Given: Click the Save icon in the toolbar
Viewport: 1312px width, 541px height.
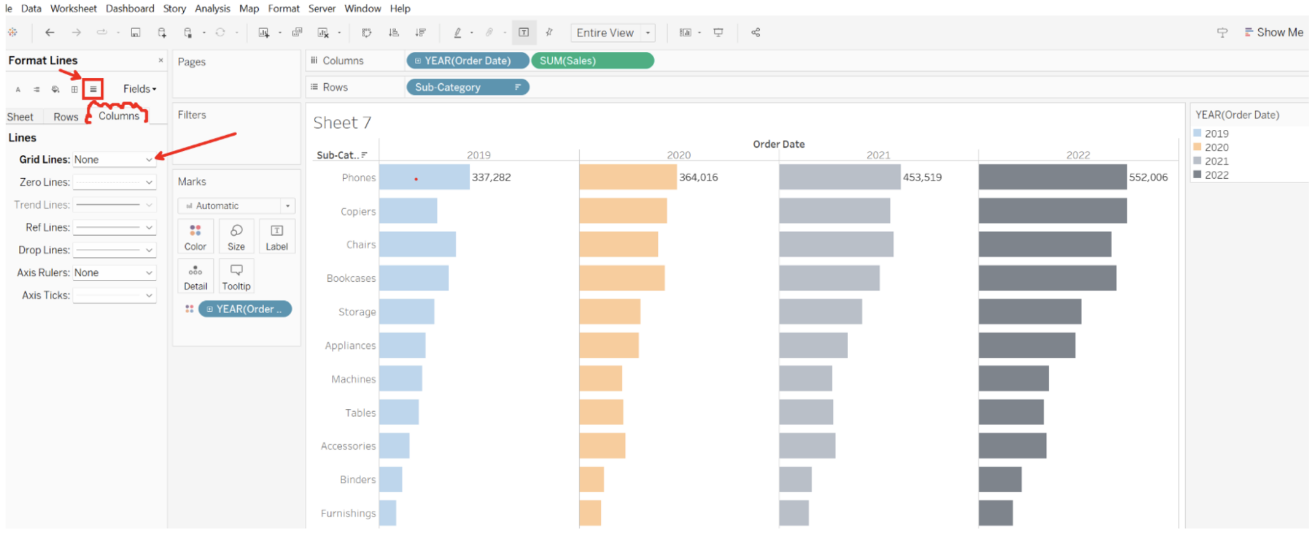Looking at the screenshot, I should [135, 33].
